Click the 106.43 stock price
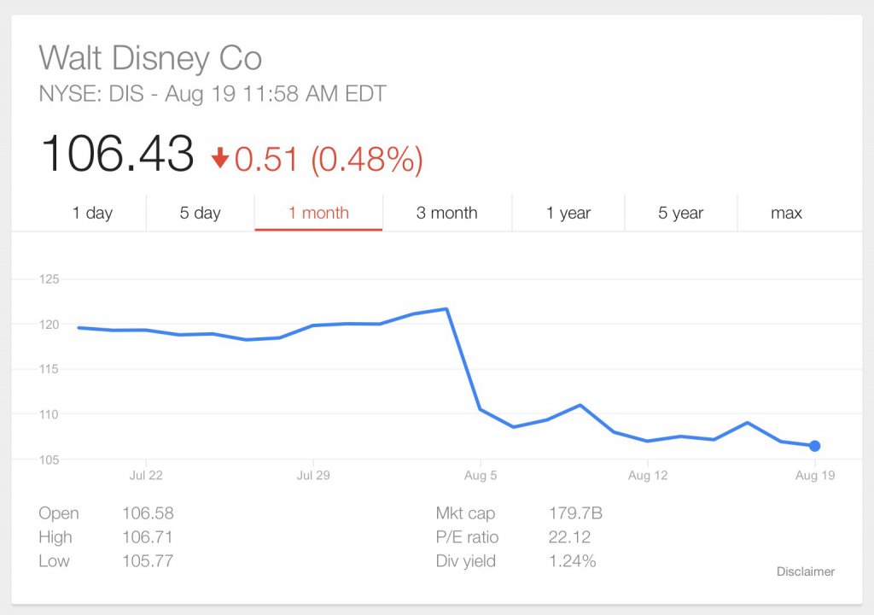Screen dimensions: 874x615 117,155
